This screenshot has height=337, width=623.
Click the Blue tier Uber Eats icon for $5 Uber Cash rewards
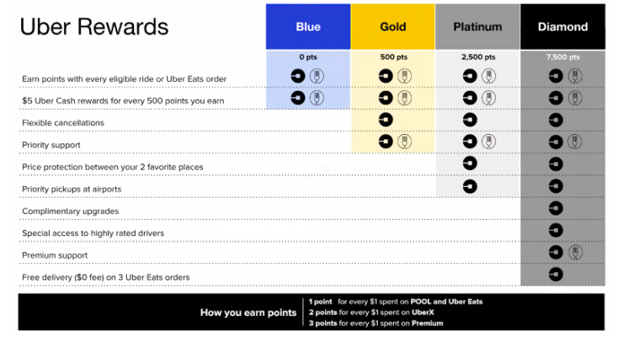tap(317, 98)
